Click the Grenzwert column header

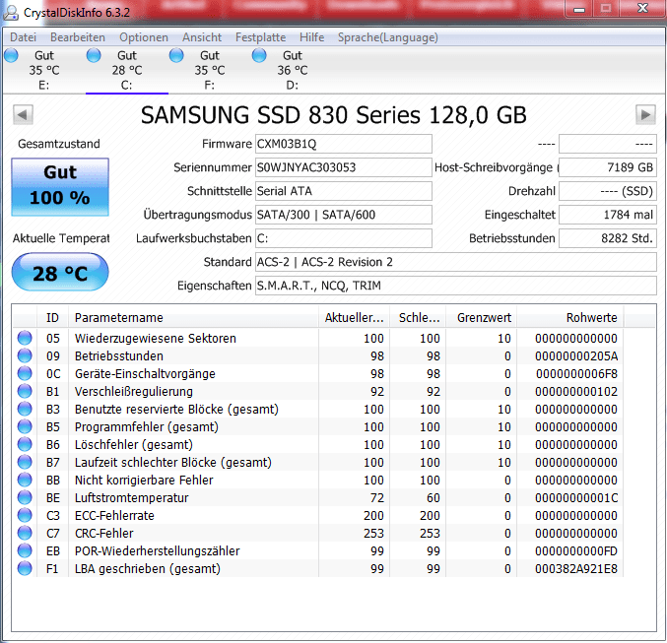tap(481, 317)
